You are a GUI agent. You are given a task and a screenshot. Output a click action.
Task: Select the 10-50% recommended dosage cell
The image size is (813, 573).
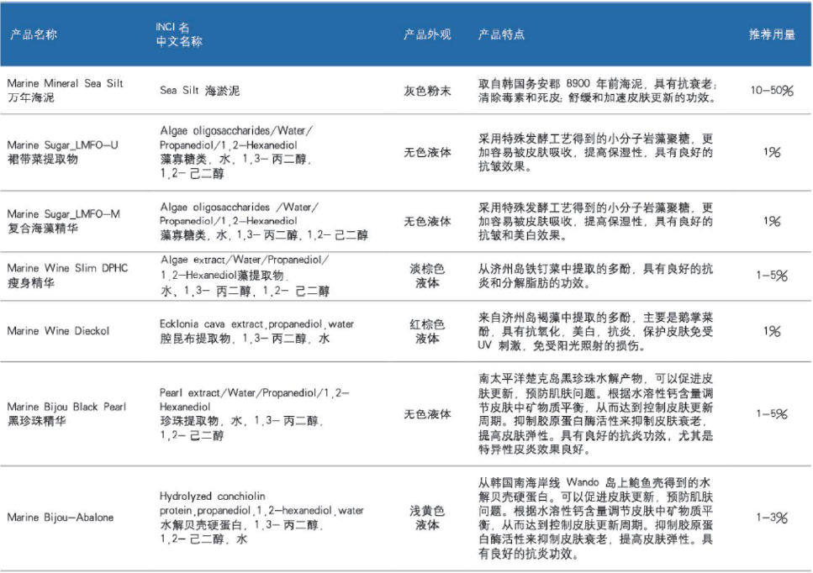(x=772, y=91)
